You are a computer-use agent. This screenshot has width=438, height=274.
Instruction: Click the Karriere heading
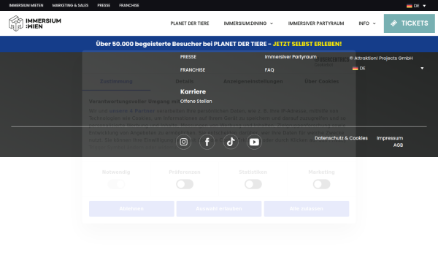(x=193, y=92)
